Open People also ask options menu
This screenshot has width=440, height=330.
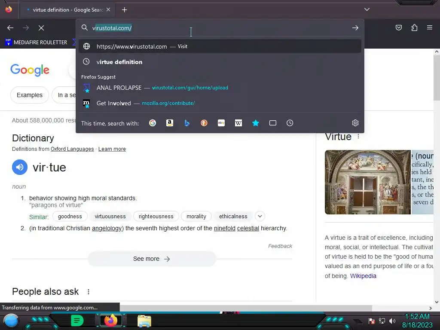point(89,292)
